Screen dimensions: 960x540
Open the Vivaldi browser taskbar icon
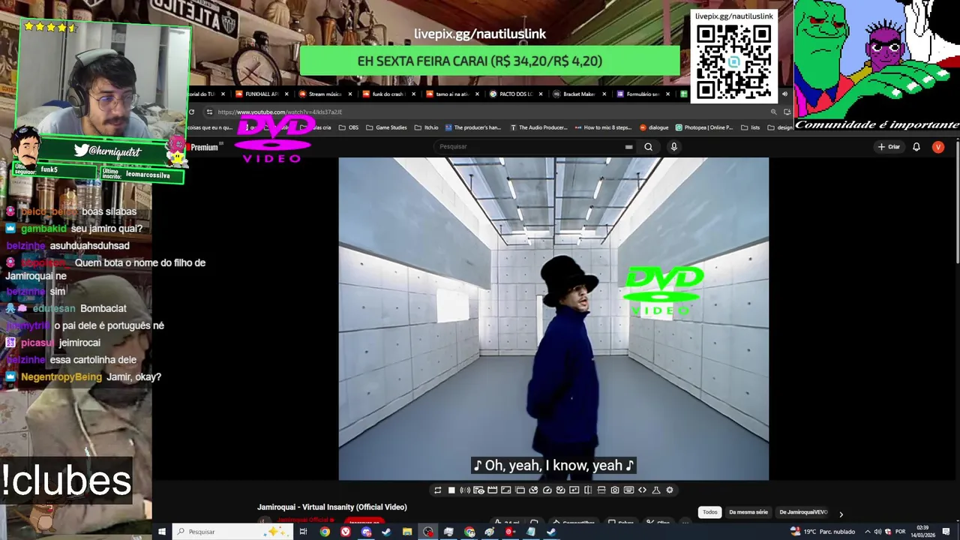[x=346, y=532]
